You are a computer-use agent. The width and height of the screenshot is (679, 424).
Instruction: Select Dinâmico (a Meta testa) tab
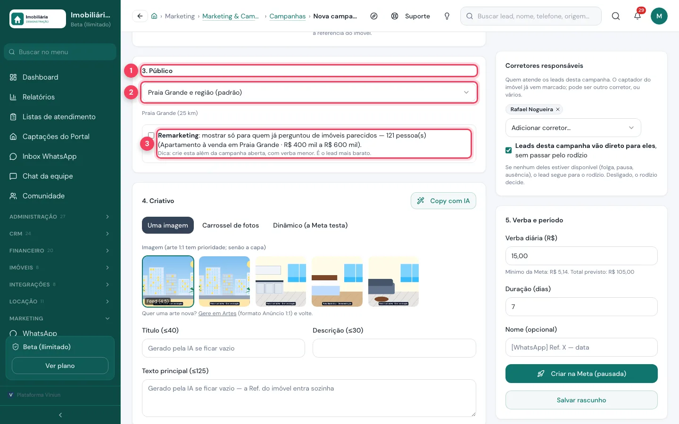click(x=310, y=225)
